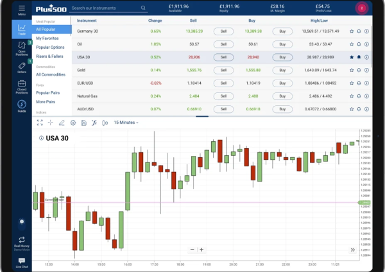Sell Germany 30
This screenshot has height=272, width=385.
point(223,31)
